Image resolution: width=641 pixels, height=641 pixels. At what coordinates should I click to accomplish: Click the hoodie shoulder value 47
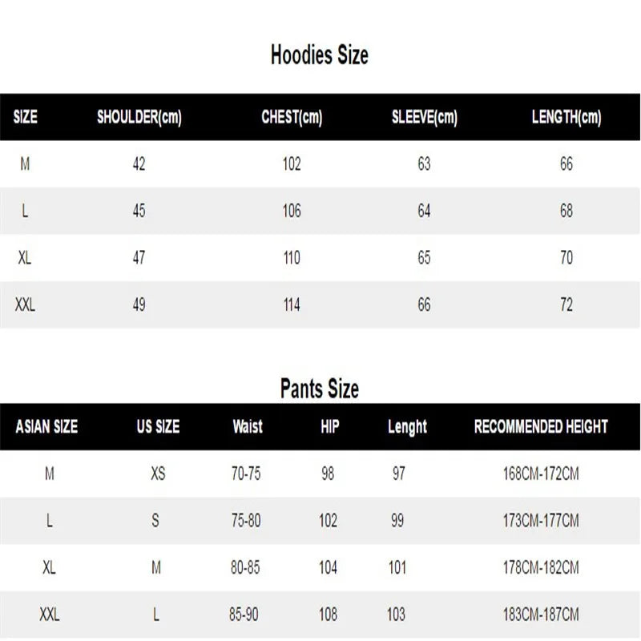(x=139, y=258)
